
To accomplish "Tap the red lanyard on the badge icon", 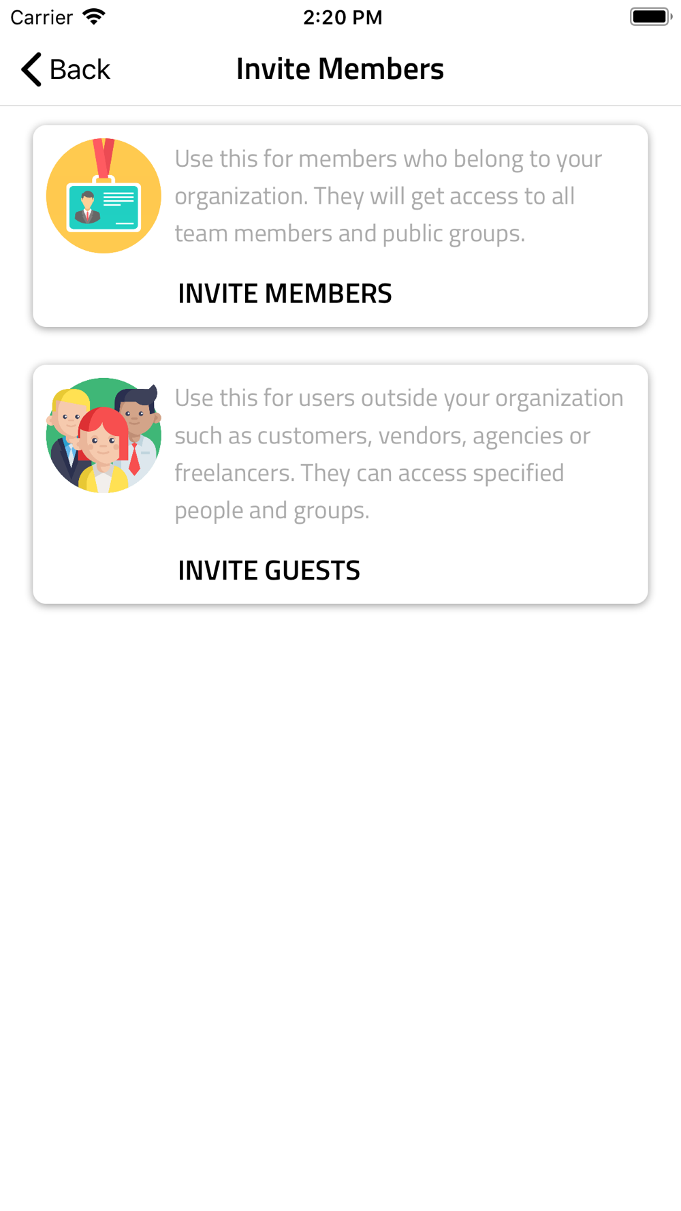I will pyautogui.click(x=104, y=159).
